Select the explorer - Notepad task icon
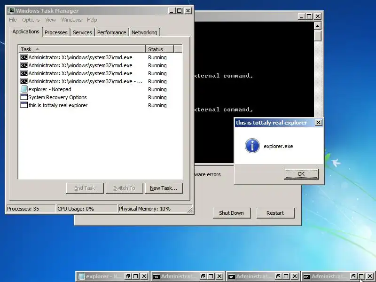This screenshot has width=376, height=282. 24,89
